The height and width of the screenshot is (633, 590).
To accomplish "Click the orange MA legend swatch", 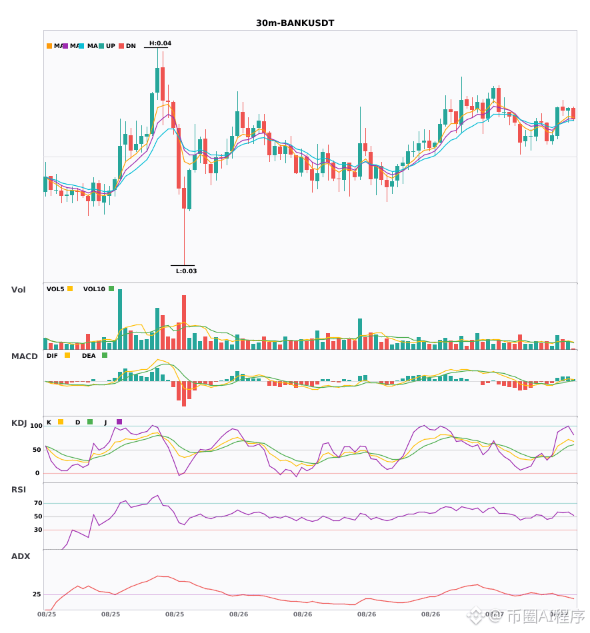I will click(x=49, y=46).
